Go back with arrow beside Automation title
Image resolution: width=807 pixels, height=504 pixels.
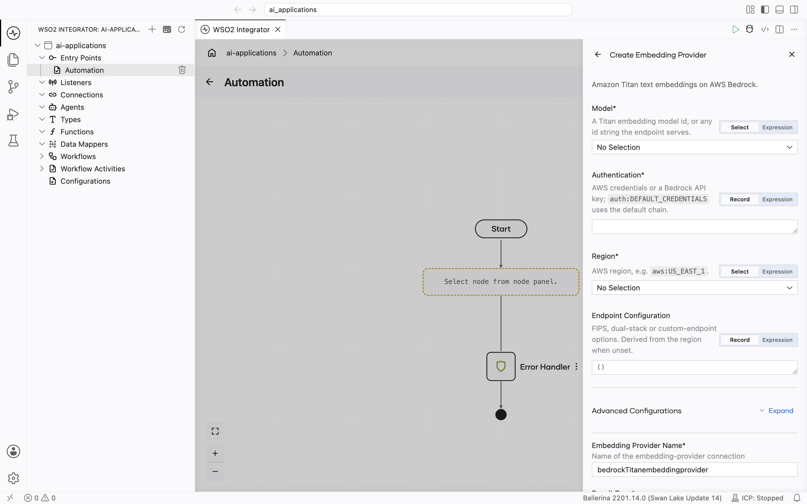[209, 82]
